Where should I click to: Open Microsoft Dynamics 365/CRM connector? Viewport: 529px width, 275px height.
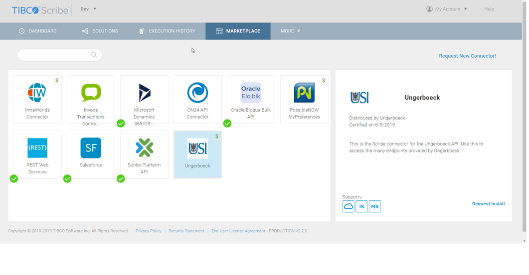pyautogui.click(x=144, y=100)
